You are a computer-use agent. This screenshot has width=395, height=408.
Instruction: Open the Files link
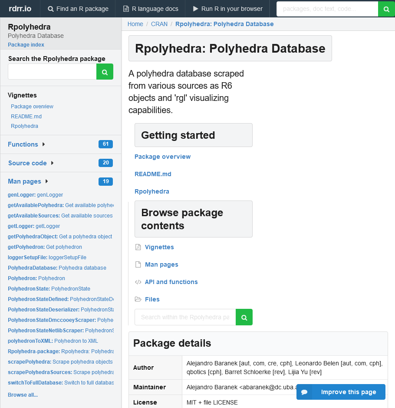[x=152, y=300]
